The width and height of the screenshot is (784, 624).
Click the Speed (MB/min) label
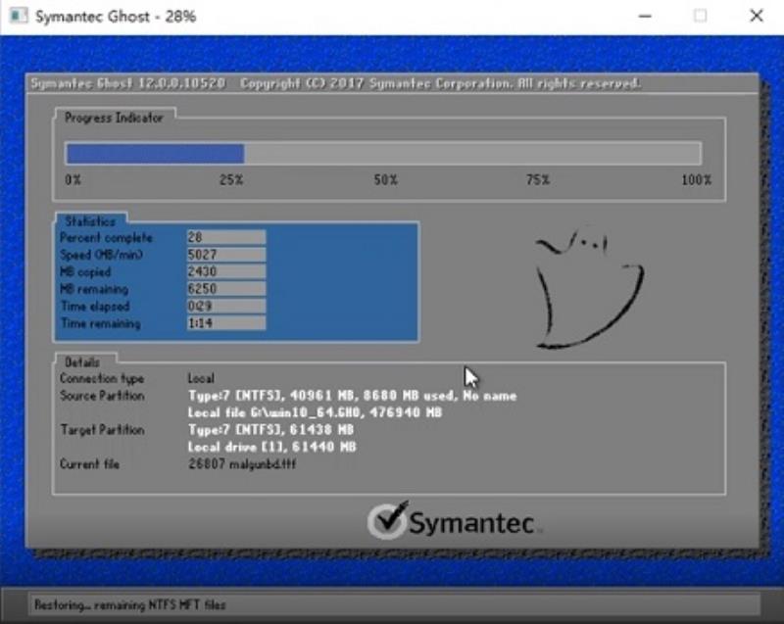pos(102,255)
